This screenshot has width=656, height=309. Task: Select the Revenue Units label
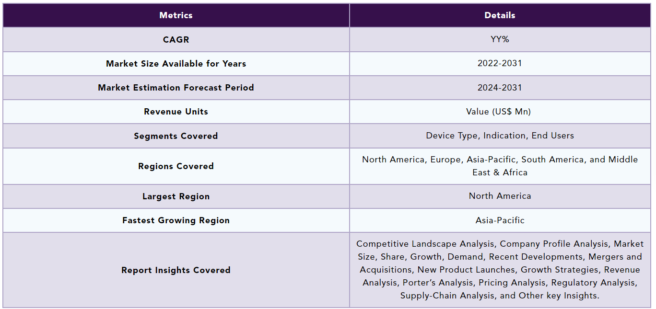pyautogui.click(x=176, y=112)
